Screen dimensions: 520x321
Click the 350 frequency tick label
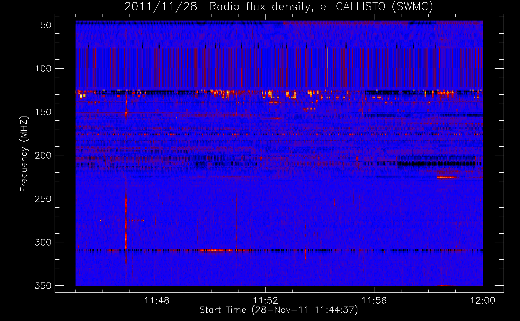[43, 286]
